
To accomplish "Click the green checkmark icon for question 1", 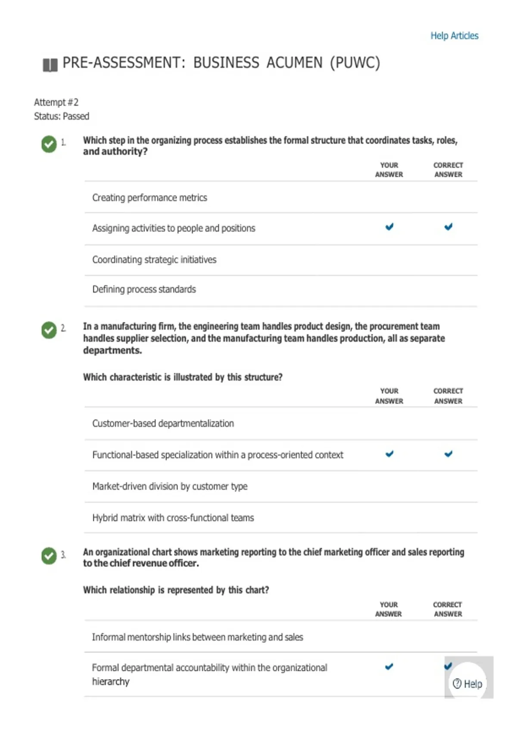I will click(49, 144).
